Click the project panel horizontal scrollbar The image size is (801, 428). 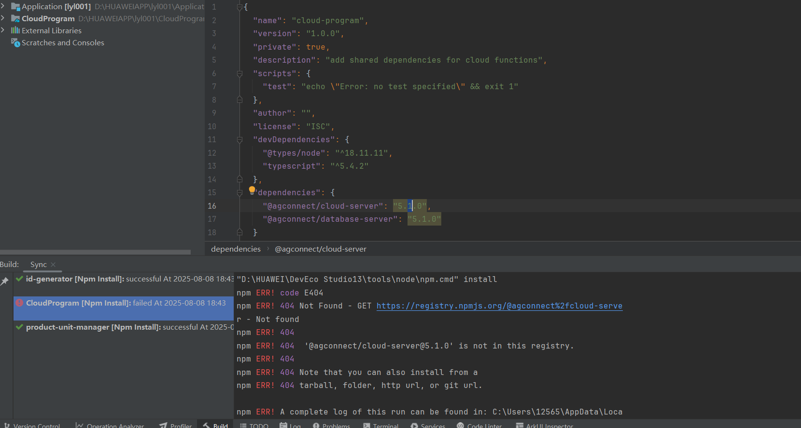click(x=96, y=252)
